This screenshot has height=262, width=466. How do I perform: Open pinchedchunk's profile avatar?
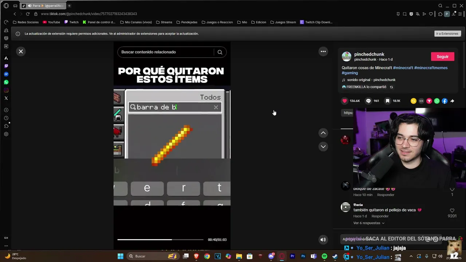(x=347, y=56)
